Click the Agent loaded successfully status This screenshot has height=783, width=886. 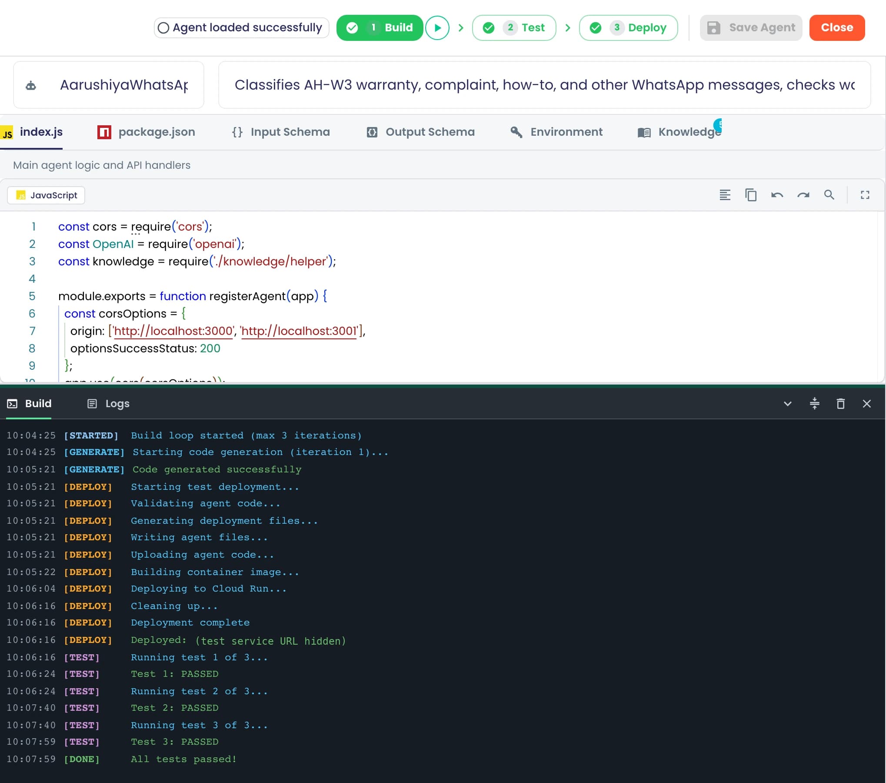coord(242,28)
